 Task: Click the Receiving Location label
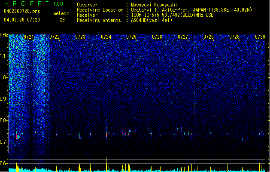100,10
